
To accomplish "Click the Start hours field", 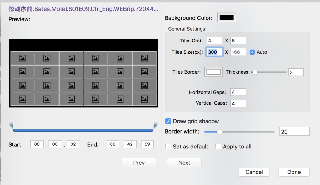I will click(37, 144).
